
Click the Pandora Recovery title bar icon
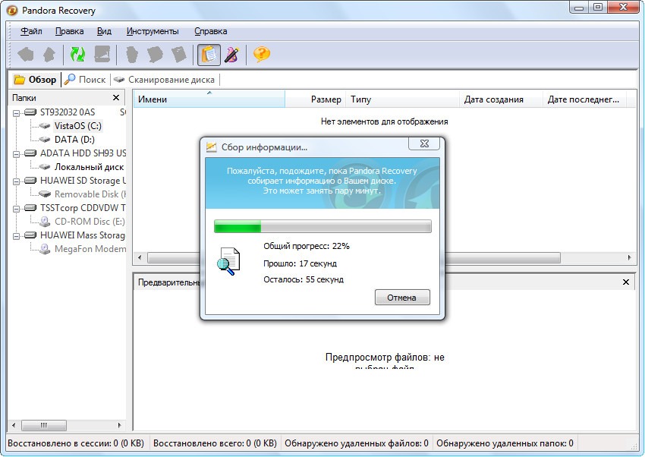point(12,11)
